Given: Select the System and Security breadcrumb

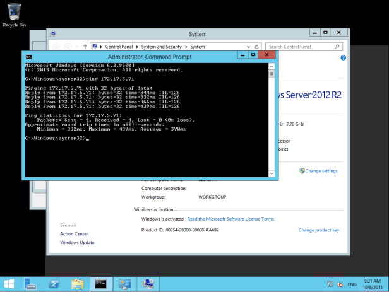Looking at the screenshot, I should [x=162, y=47].
